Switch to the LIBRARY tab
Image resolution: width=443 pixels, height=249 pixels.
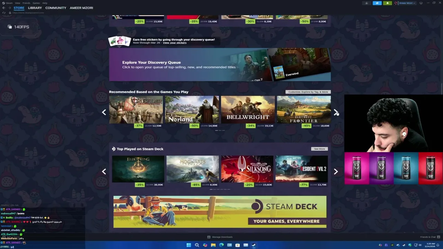[35, 8]
